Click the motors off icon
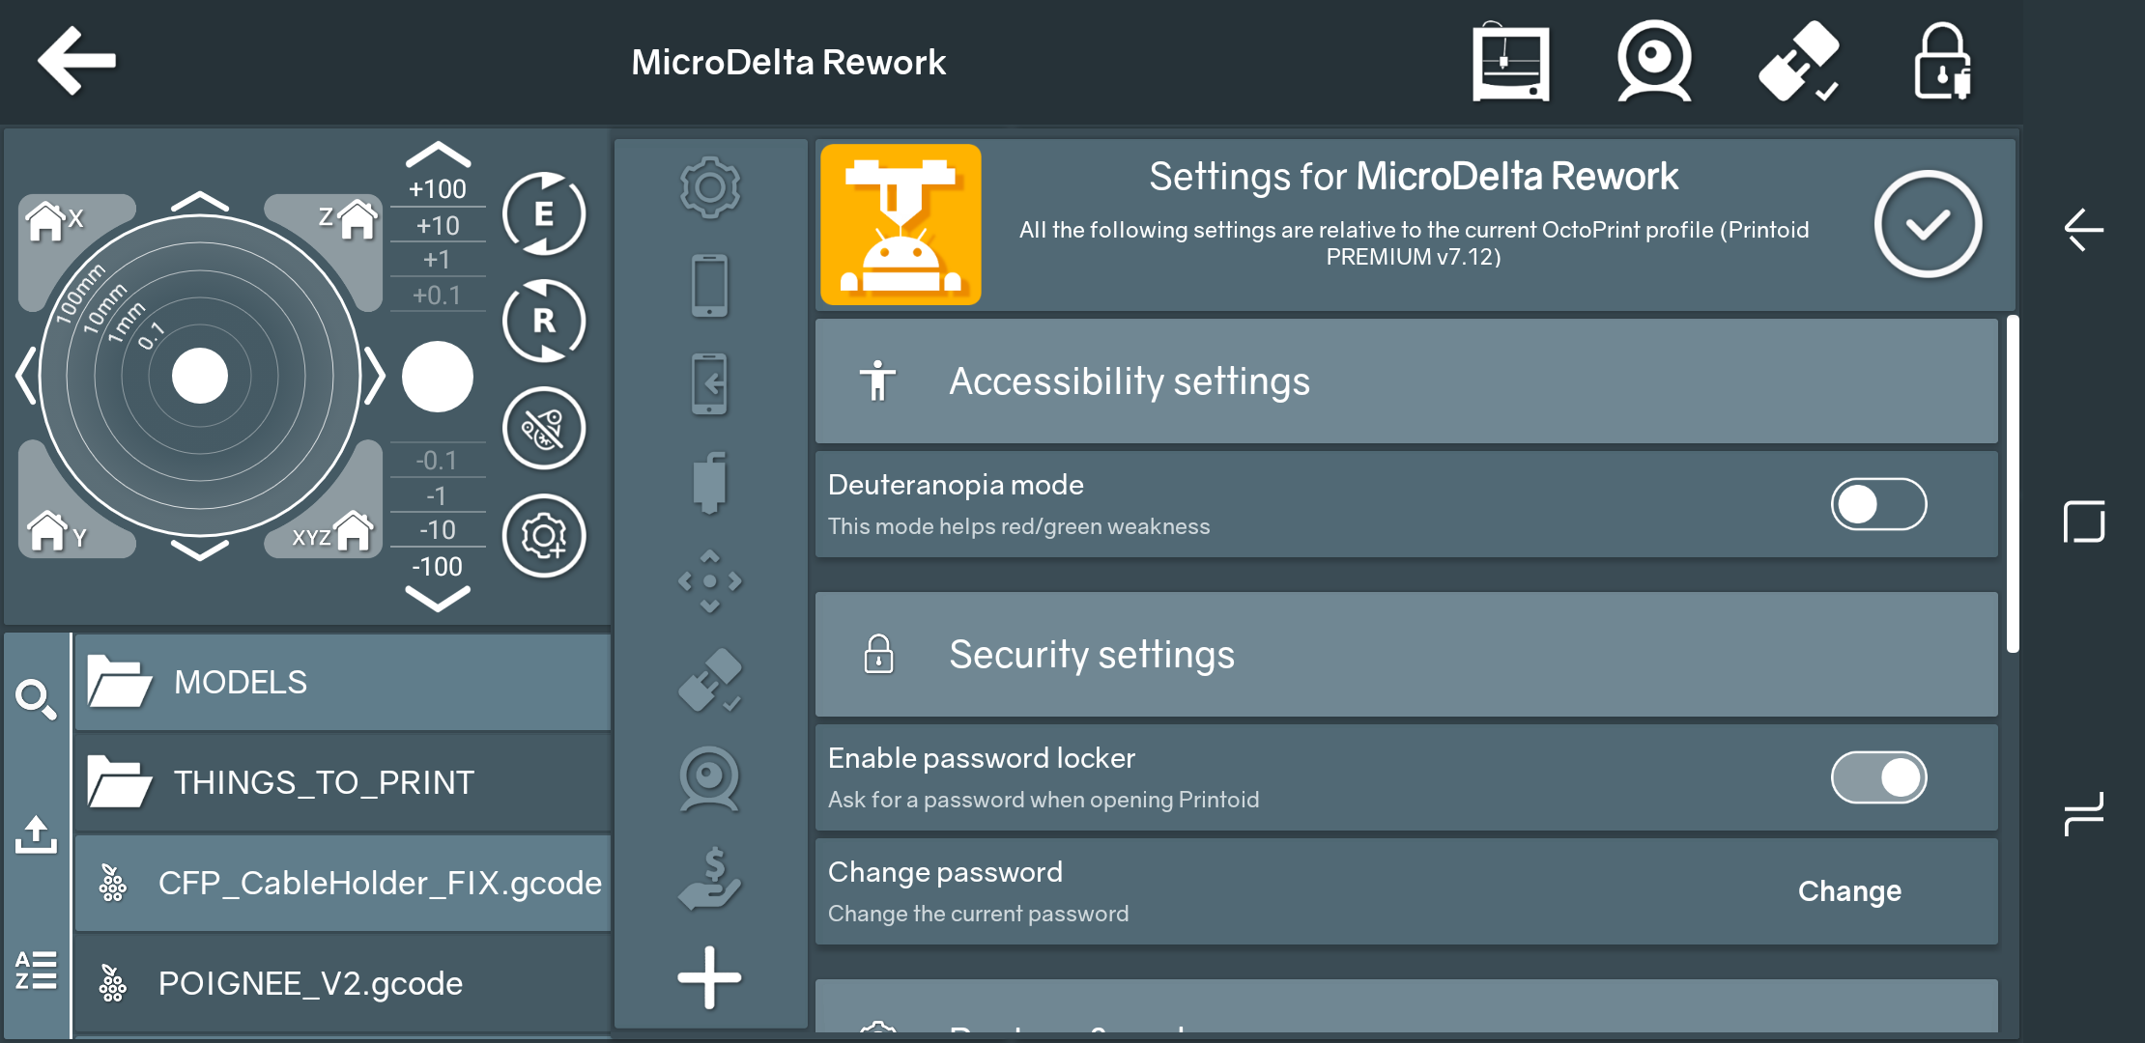Screen dimensions: 2145x1043 544,428
